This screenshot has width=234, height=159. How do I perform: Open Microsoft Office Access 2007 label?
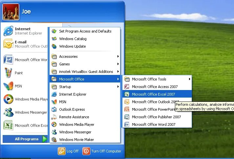(155, 87)
